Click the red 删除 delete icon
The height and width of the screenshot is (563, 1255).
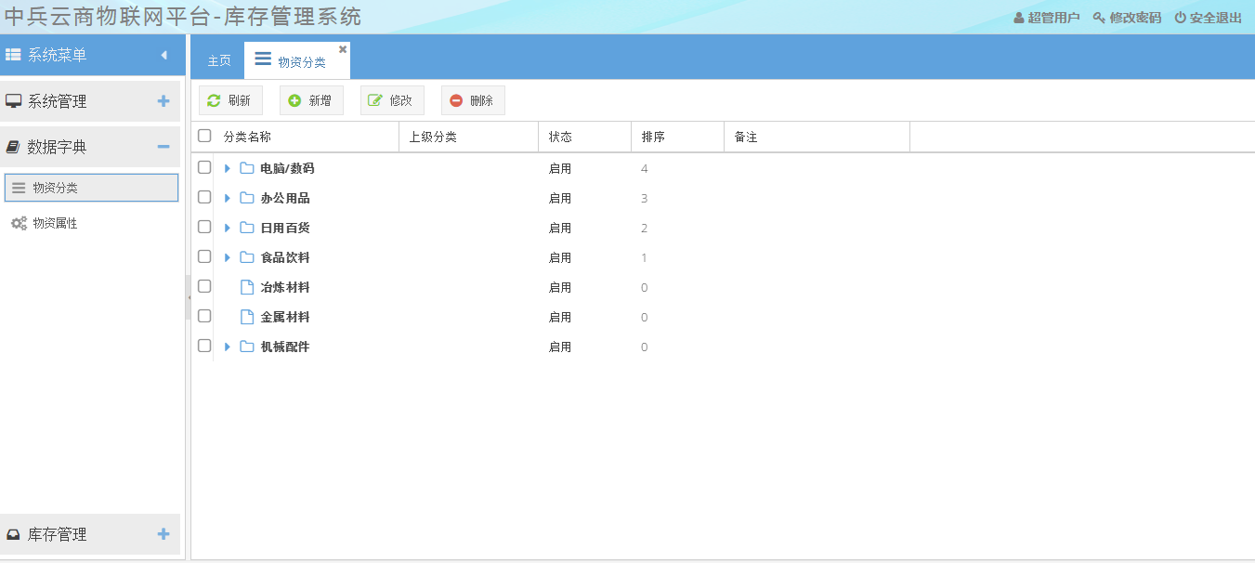[x=456, y=100]
